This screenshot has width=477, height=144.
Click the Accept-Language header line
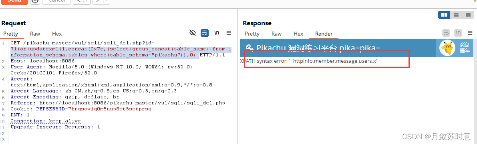click(x=94, y=91)
